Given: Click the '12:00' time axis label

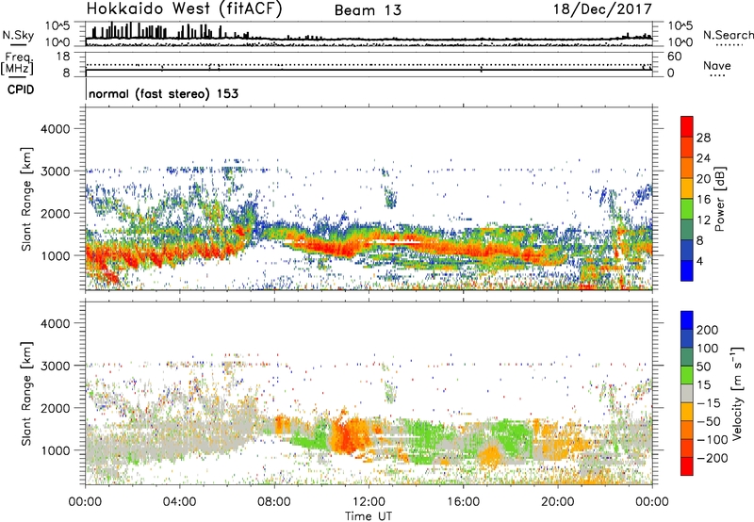Looking at the screenshot, I should click(369, 502).
